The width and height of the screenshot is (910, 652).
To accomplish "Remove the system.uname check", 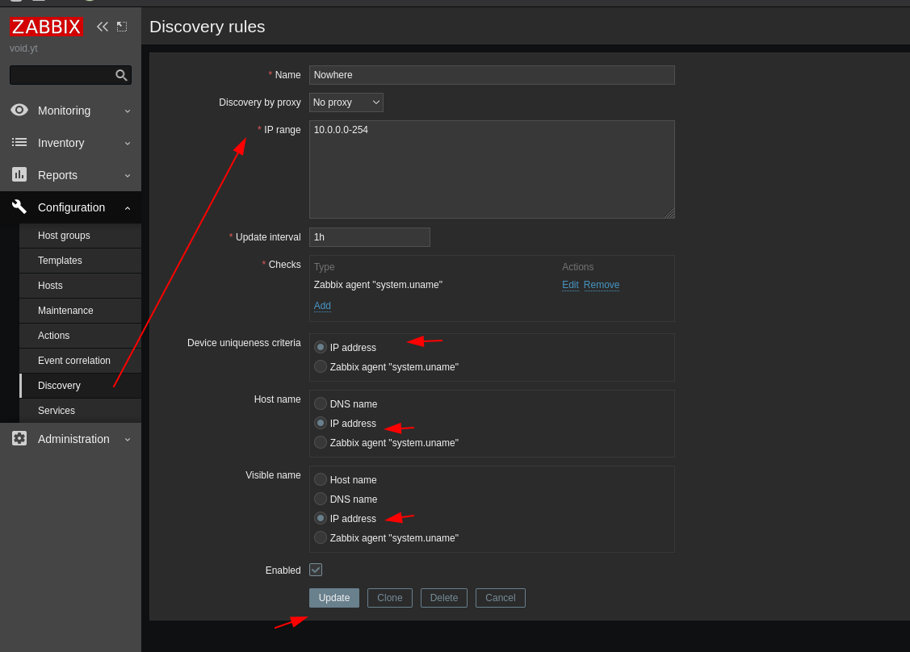I will [x=602, y=285].
